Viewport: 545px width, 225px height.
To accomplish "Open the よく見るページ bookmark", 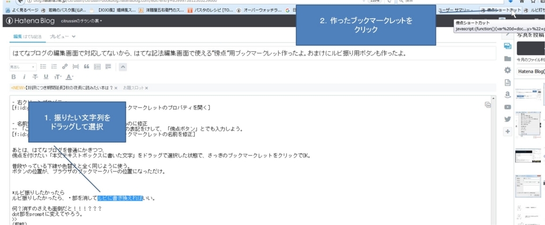I will pos(22,11).
